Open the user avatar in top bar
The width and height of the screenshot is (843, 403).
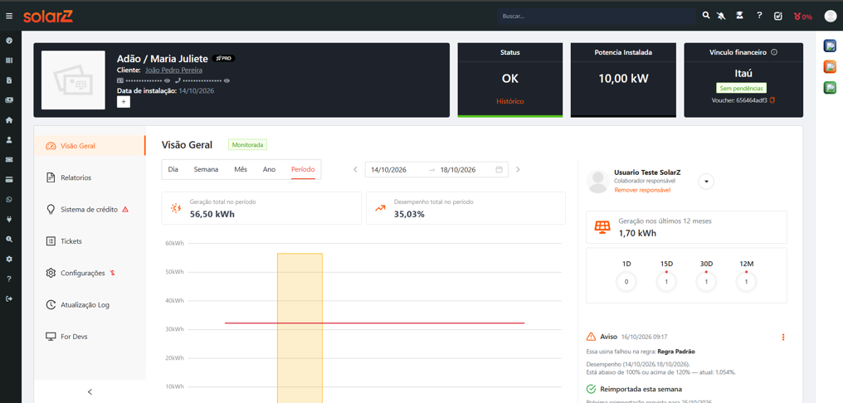coord(830,16)
